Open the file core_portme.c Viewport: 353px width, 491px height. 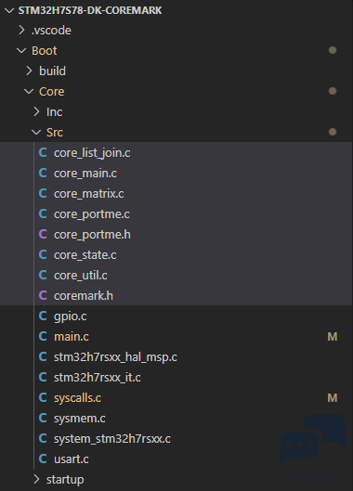pos(92,214)
